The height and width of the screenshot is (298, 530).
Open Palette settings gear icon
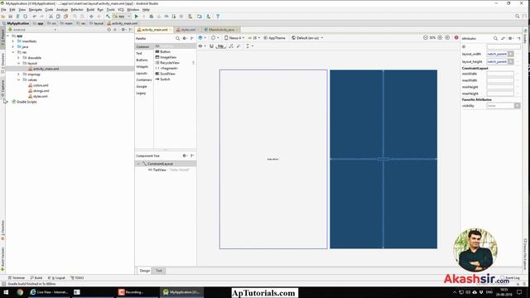(185, 39)
